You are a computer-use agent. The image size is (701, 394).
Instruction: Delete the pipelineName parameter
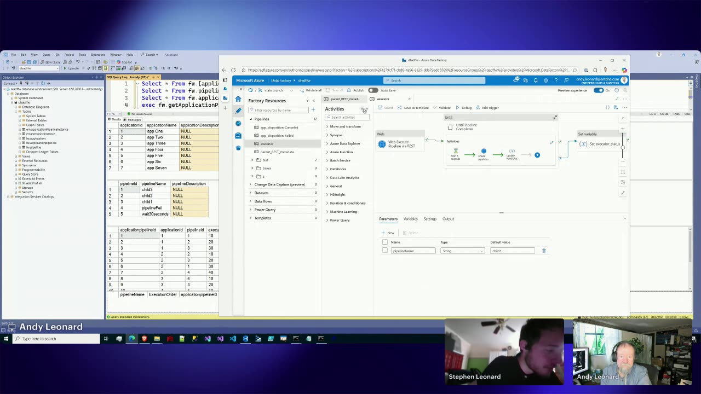[x=544, y=251]
